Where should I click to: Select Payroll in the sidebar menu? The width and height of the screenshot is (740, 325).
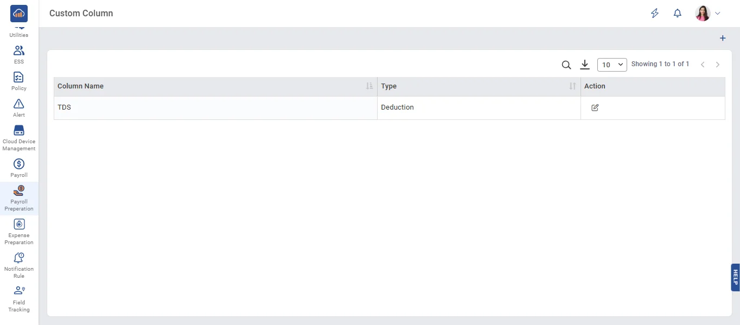[x=19, y=168]
